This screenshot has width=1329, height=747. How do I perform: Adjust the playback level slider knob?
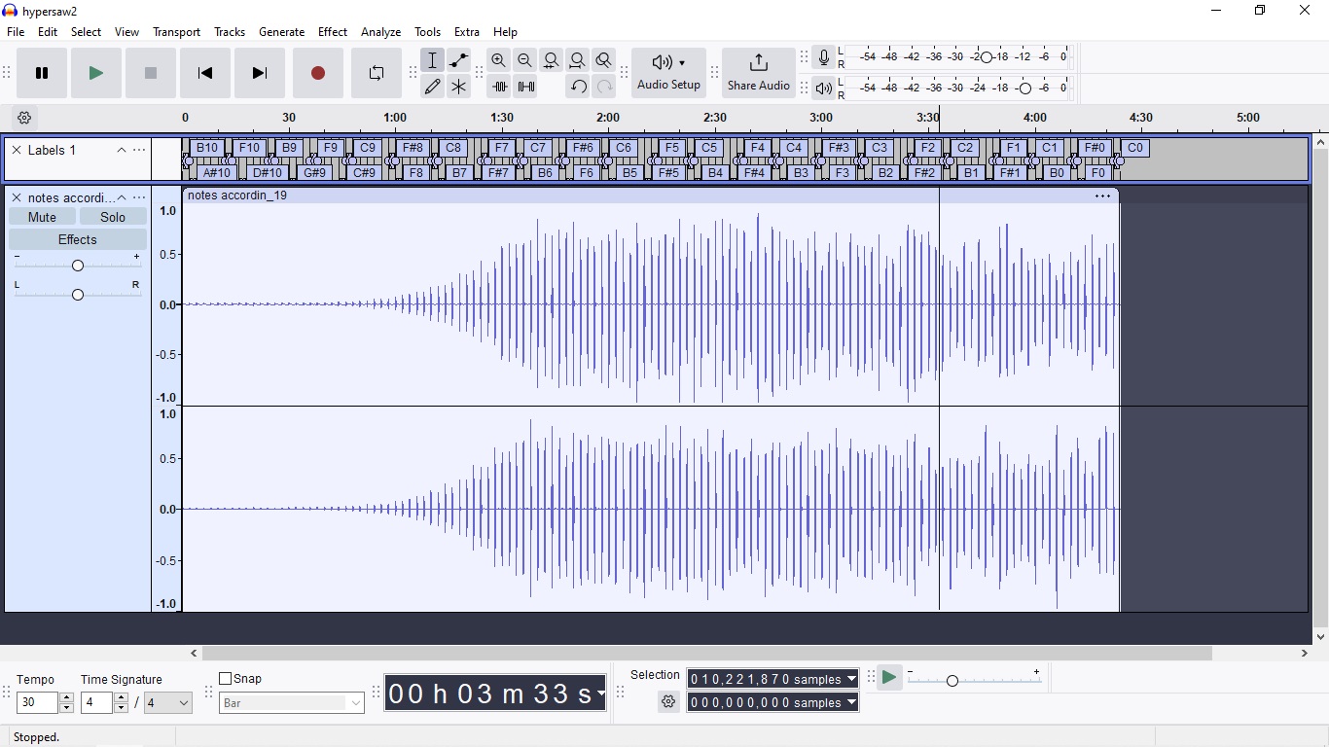coord(1024,89)
